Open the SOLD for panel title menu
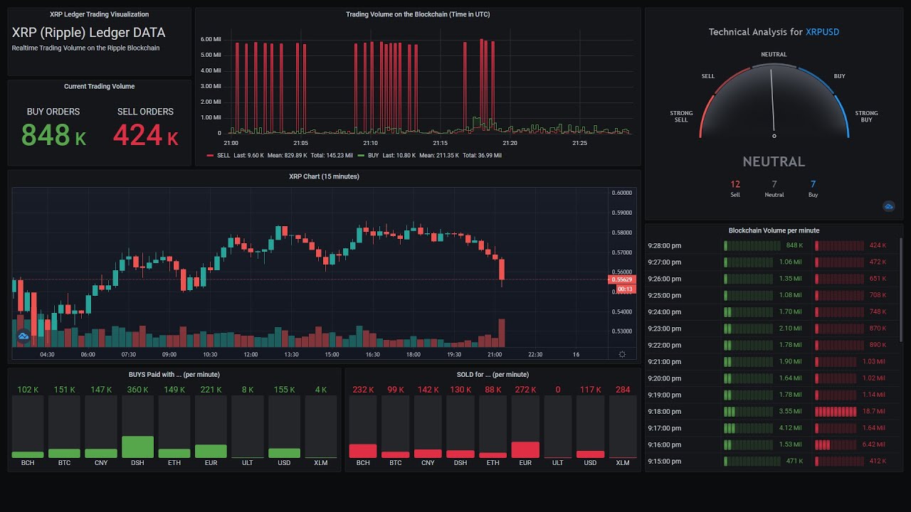Viewport: 911px width, 512px height. (493, 375)
